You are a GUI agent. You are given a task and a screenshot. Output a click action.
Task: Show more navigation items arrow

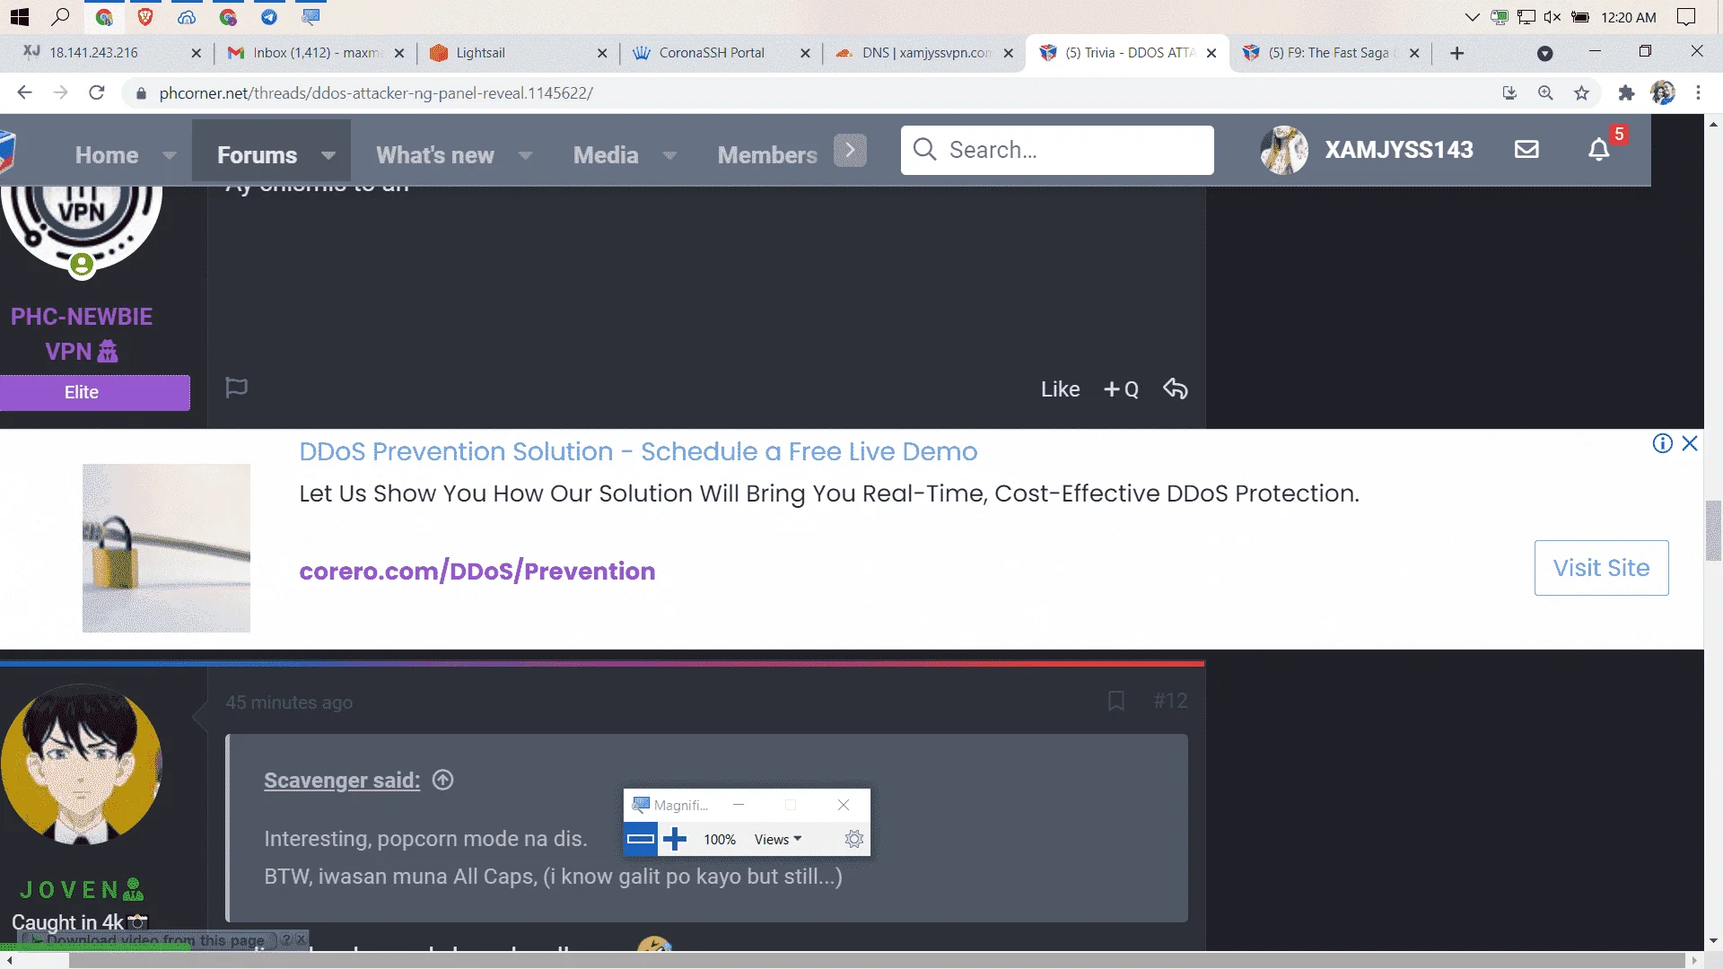pyautogui.click(x=850, y=150)
